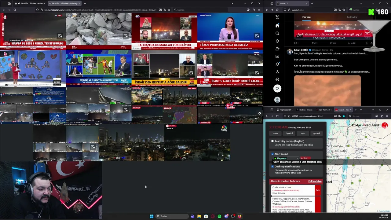Toggle Desktop notifications checkbox

click(272, 167)
